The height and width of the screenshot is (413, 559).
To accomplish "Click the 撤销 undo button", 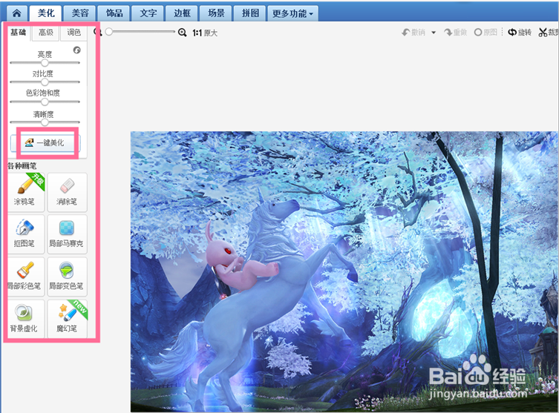I will click(x=413, y=33).
